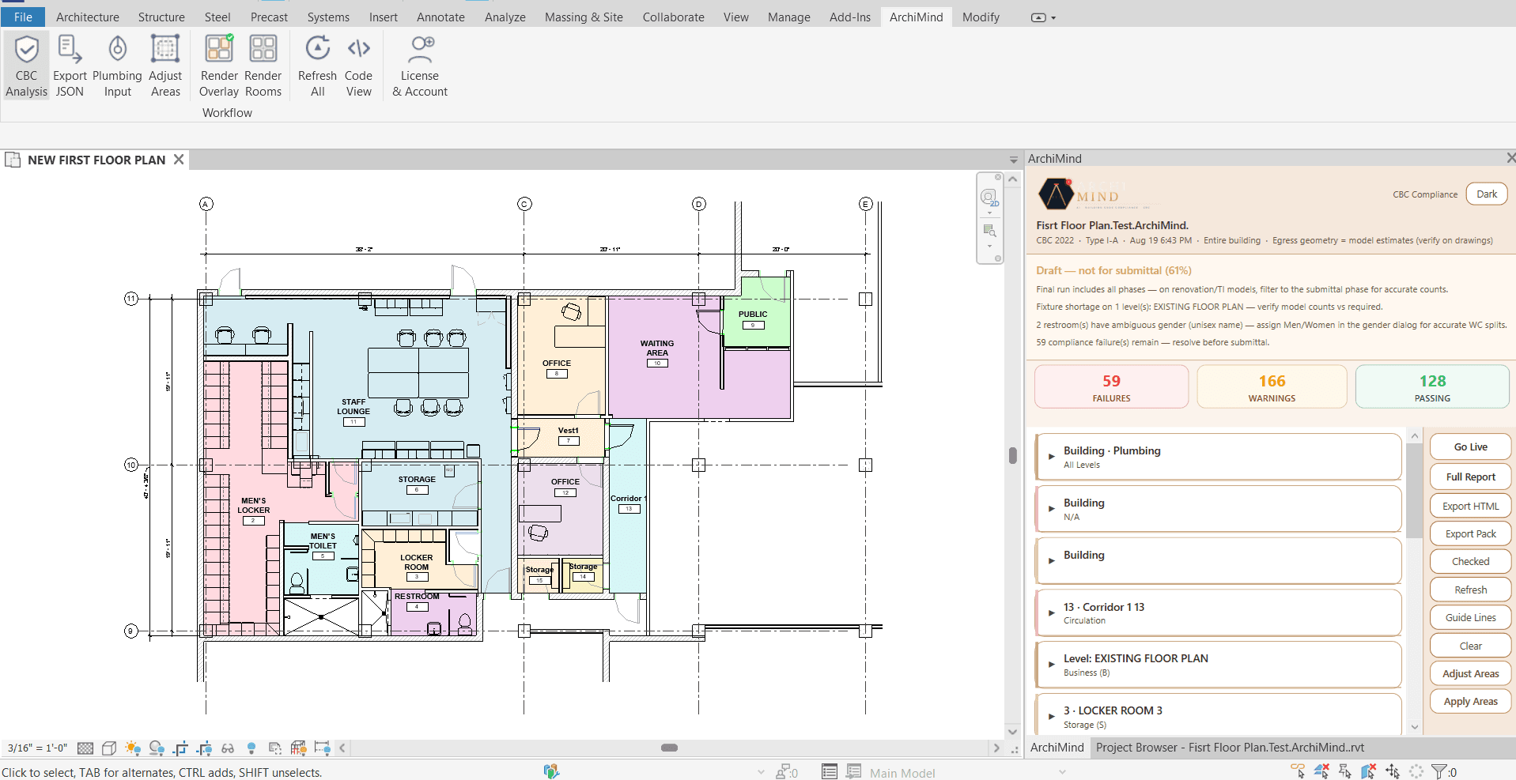Click the Crop View icon
Image resolution: width=1516 pixels, height=780 pixels.
(x=180, y=748)
